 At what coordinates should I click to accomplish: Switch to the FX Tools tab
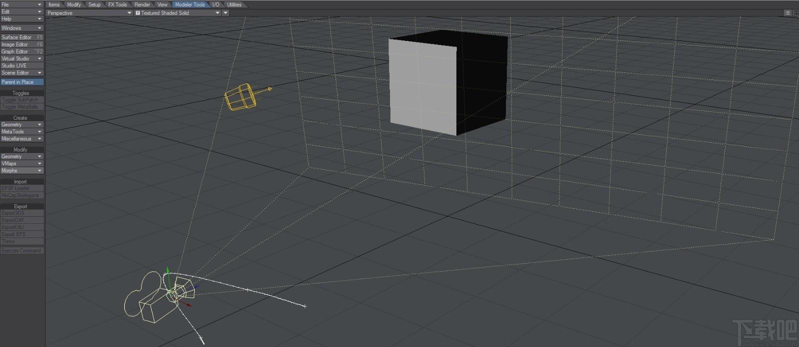tap(118, 4)
